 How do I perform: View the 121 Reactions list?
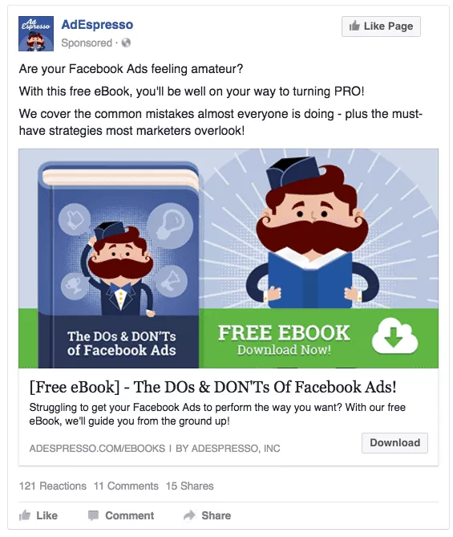point(53,486)
